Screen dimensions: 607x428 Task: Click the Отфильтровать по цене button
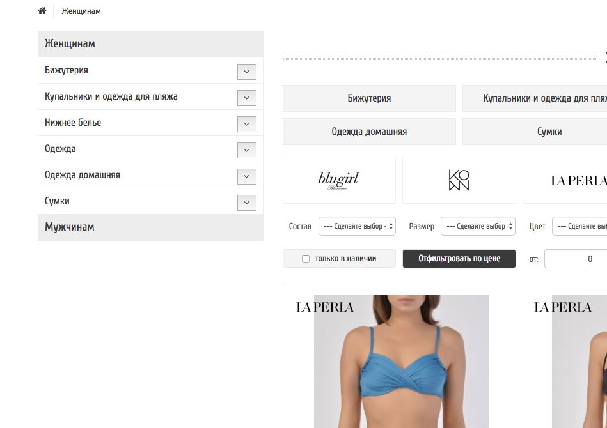tap(459, 259)
